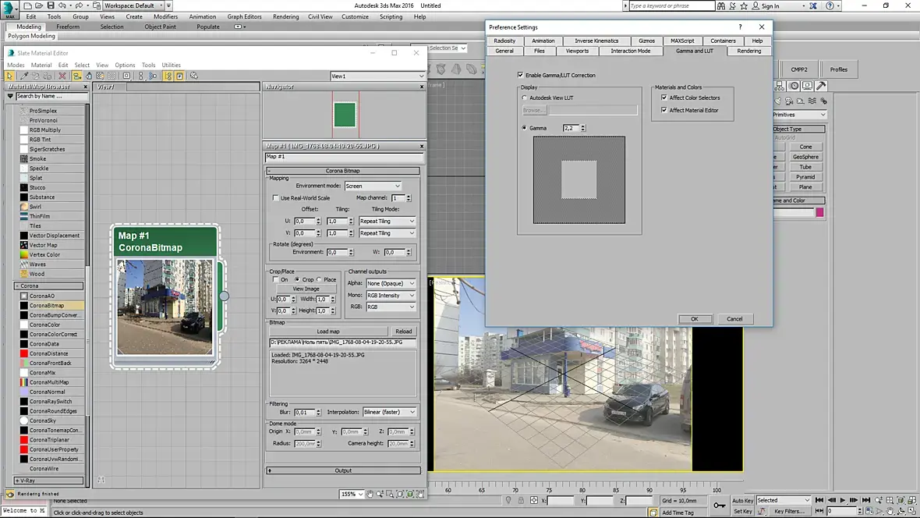The height and width of the screenshot is (518, 920).
Task: Click OK in Preference Settings
Action: coord(694,318)
